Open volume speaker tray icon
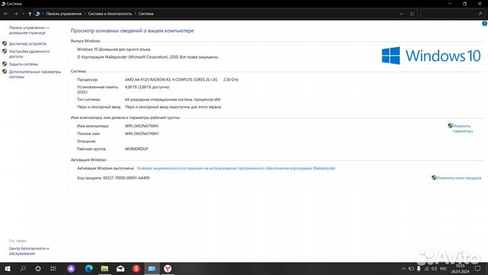This screenshot has height=275, width=488. tap(434, 269)
